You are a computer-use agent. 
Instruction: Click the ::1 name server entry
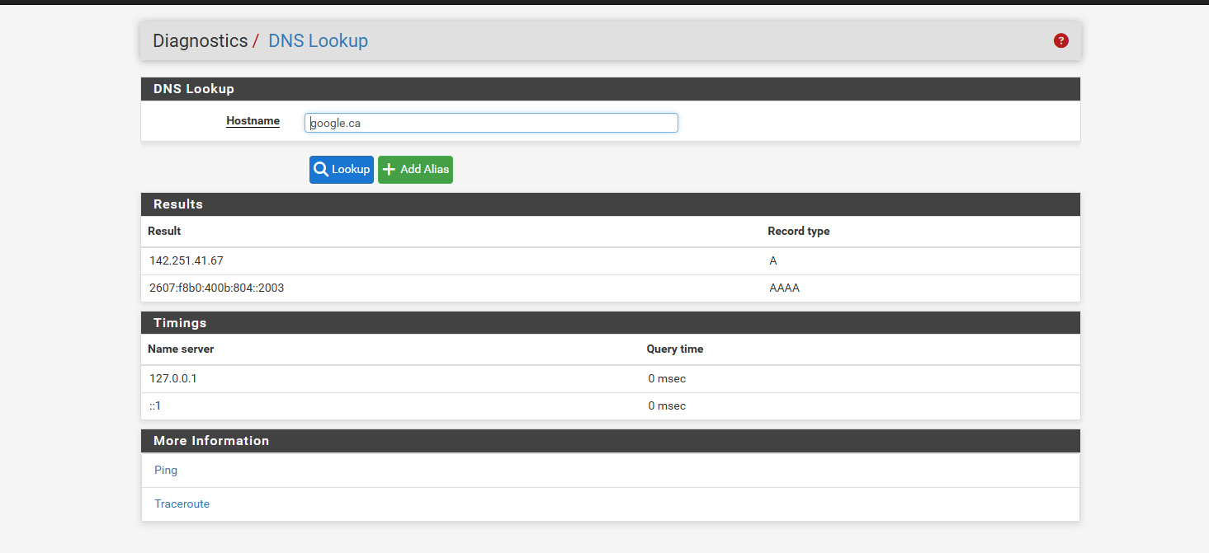tap(155, 406)
